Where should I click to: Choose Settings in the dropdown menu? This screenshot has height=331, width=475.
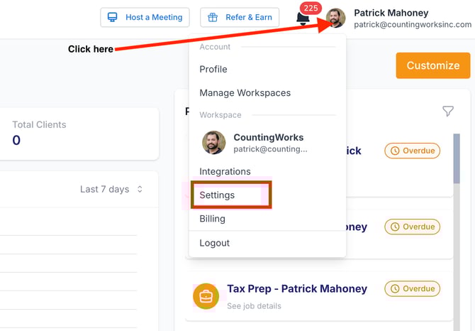pos(217,195)
